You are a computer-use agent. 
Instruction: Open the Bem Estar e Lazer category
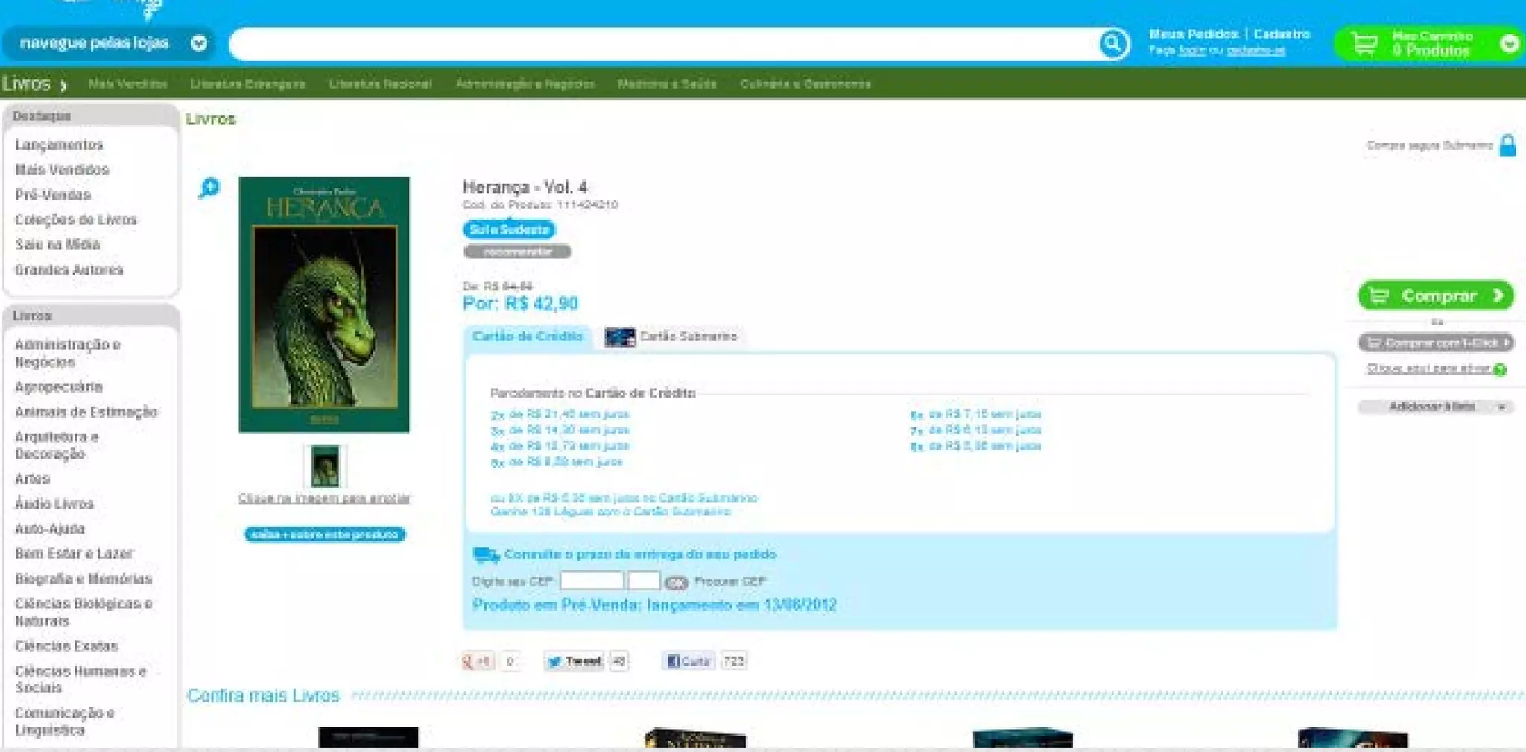74,554
